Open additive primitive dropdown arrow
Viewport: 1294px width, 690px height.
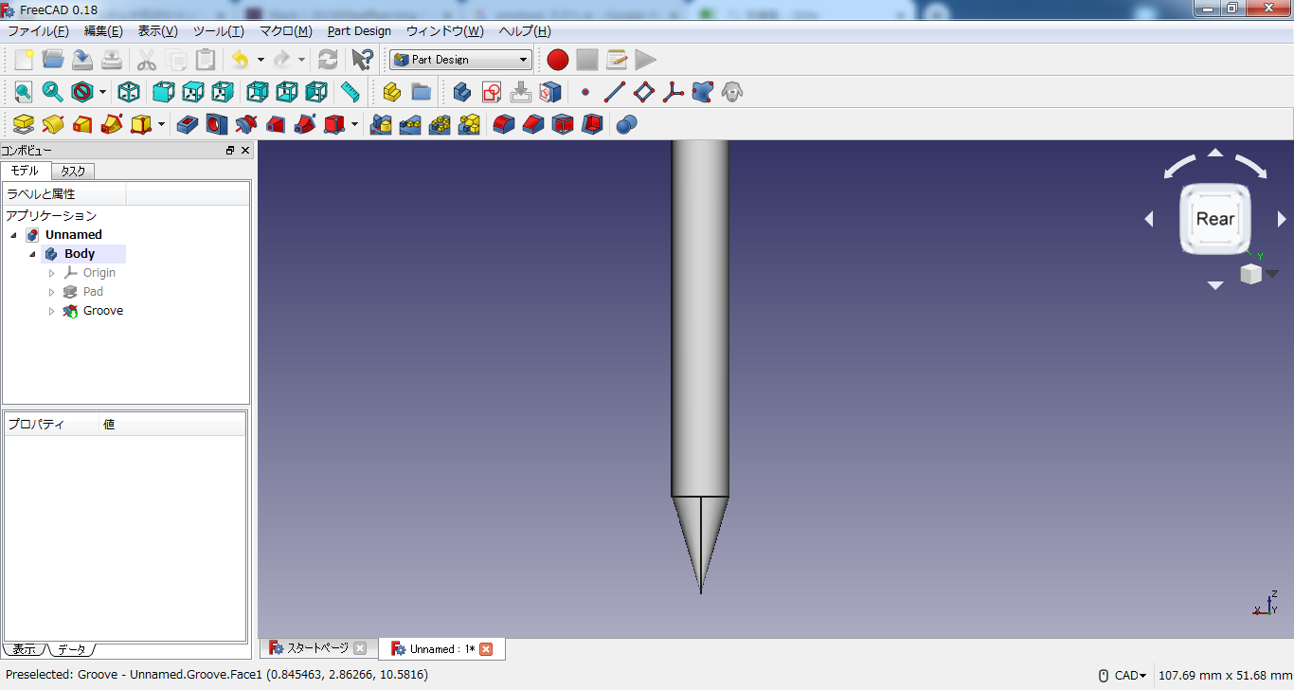[161, 124]
